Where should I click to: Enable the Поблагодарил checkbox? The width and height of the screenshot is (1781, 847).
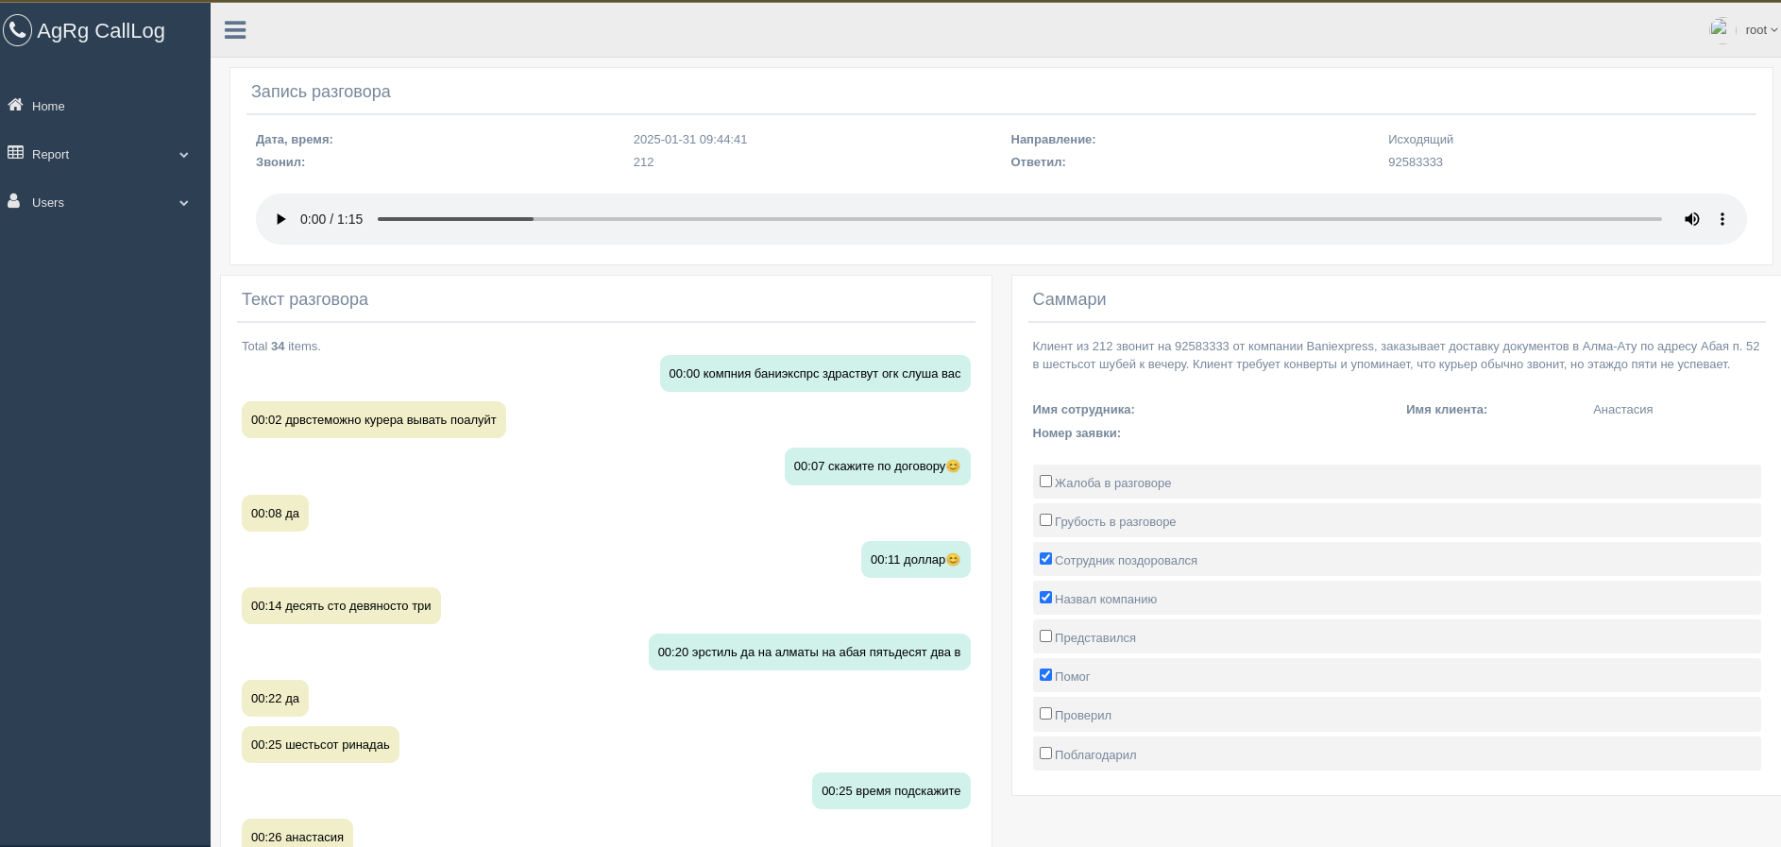click(x=1045, y=754)
